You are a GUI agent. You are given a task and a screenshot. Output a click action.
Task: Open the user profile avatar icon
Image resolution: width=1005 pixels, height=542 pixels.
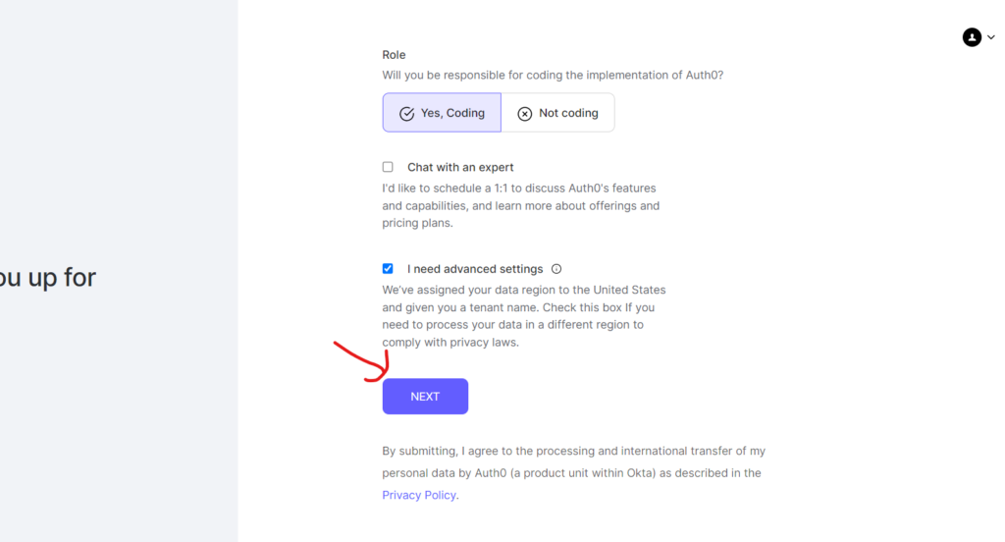[972, 37]
